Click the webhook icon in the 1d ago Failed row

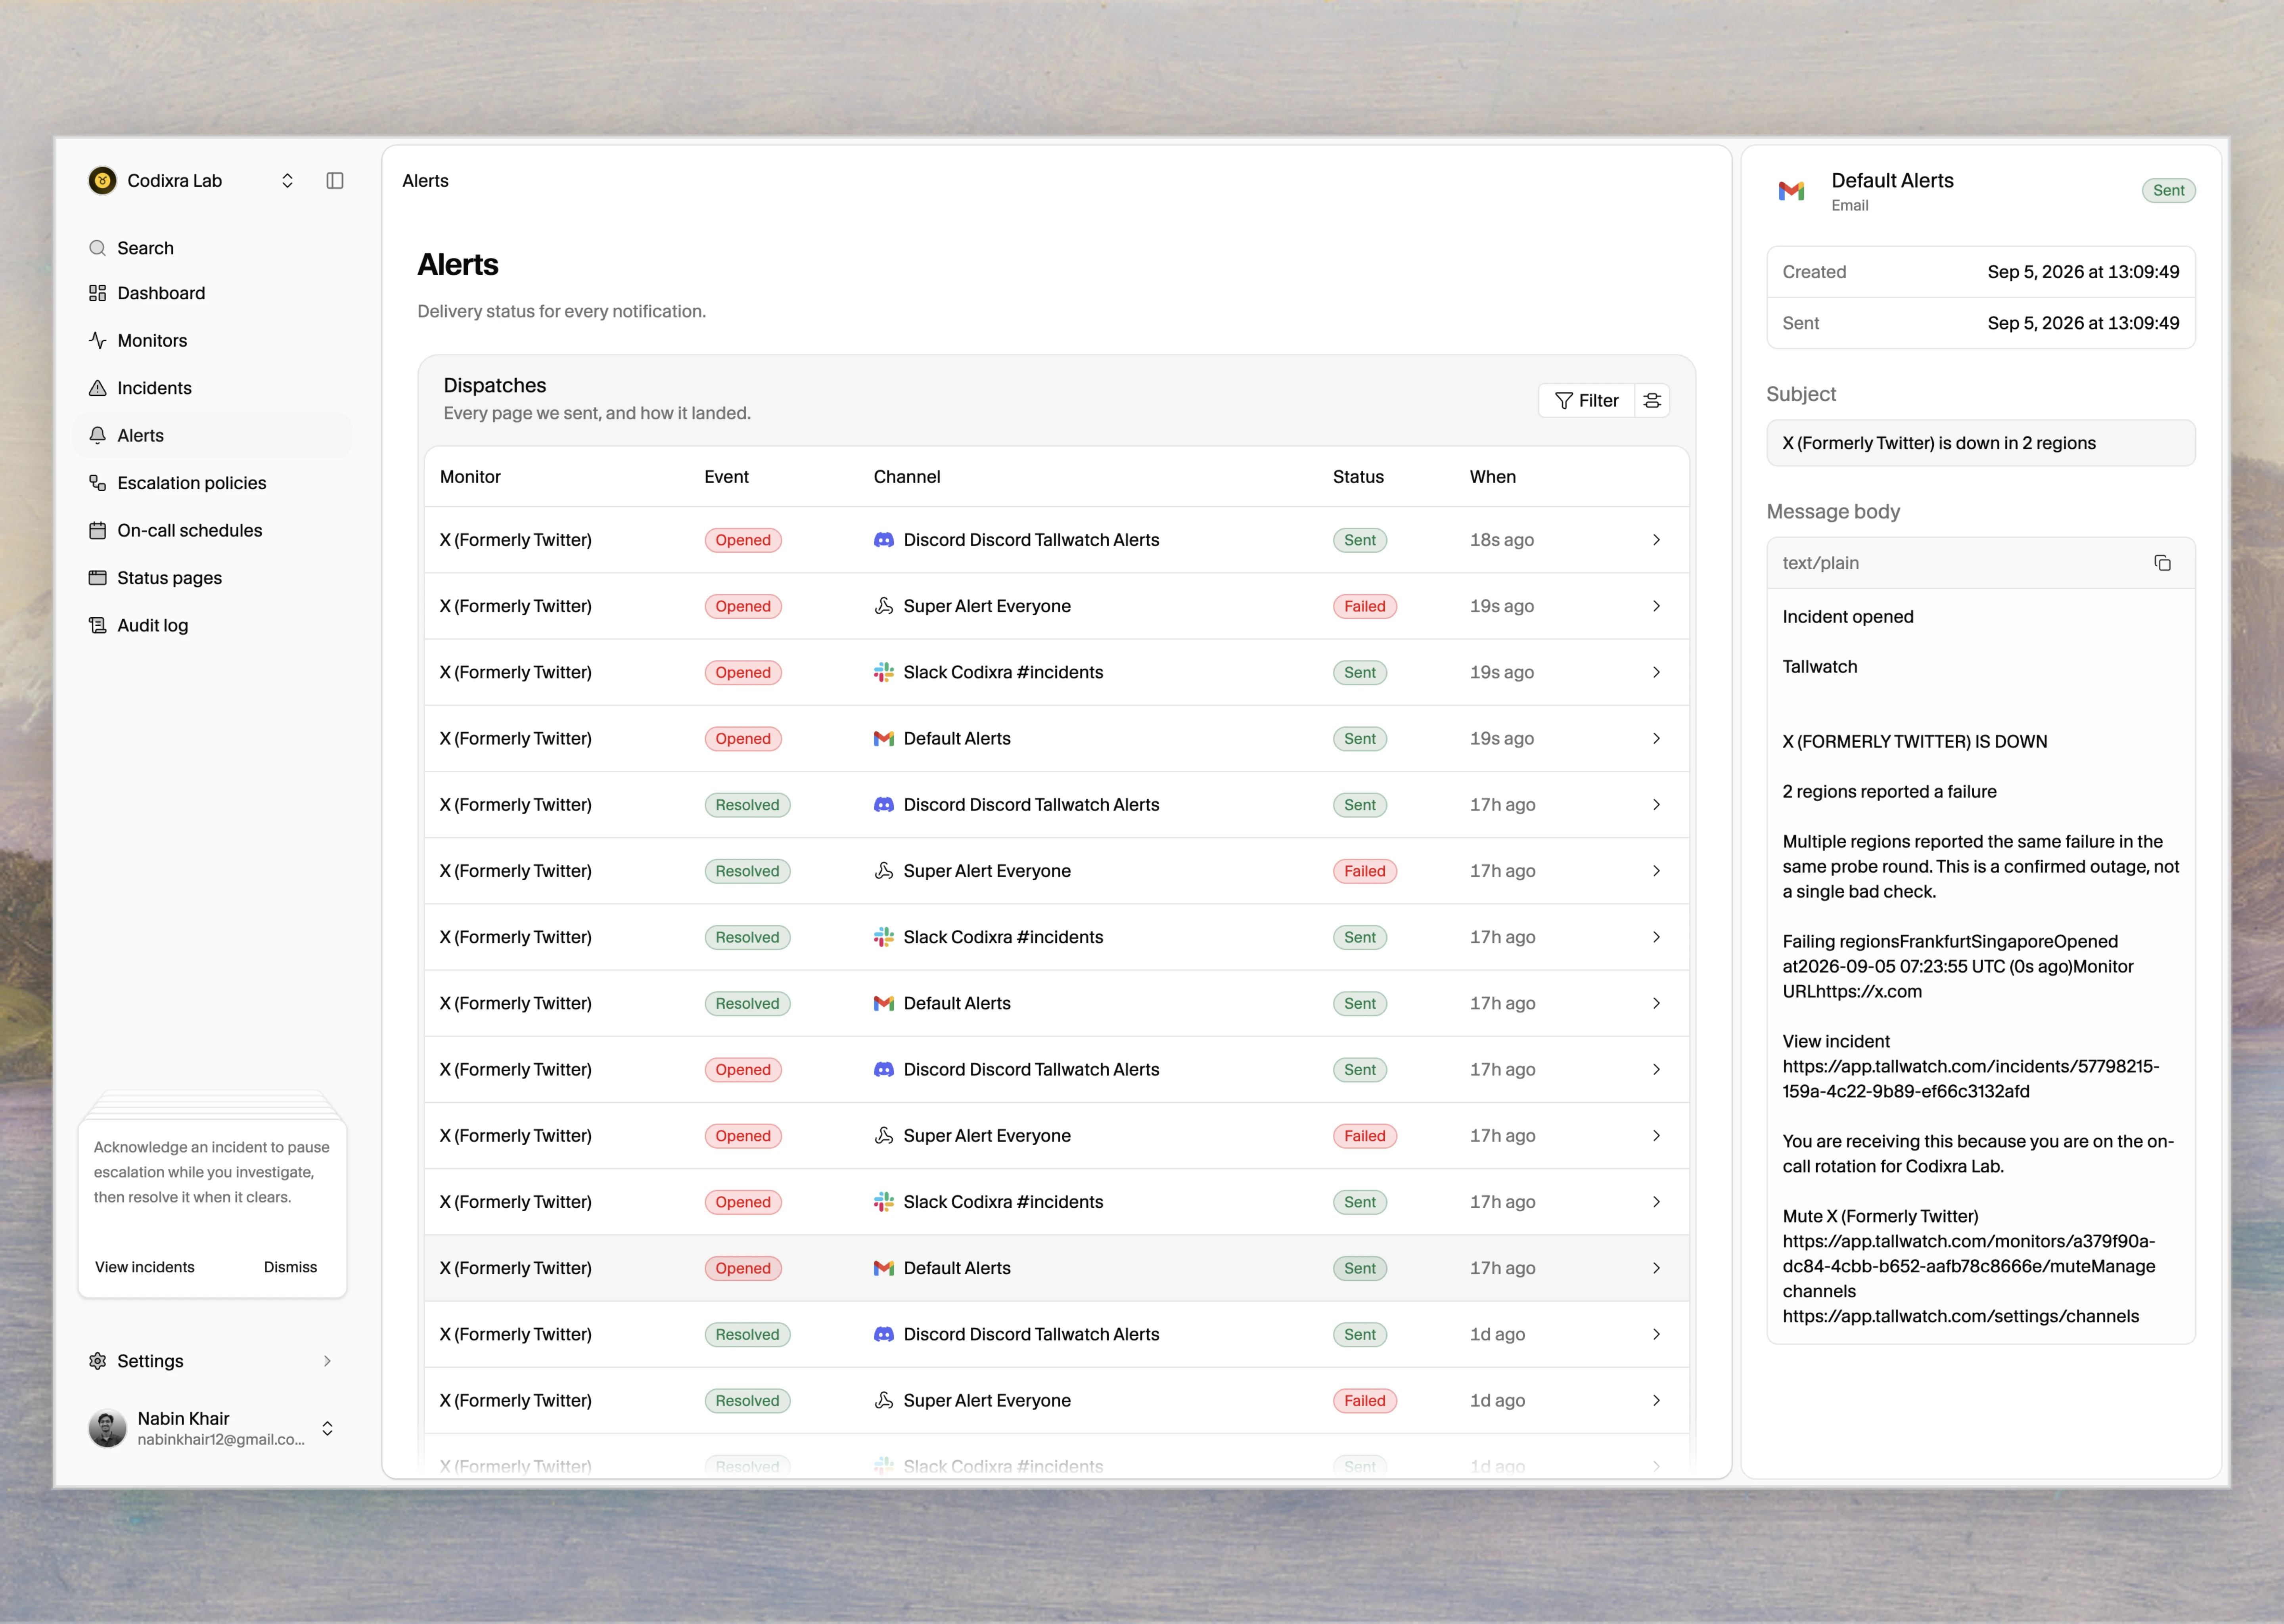click(883, 1401)
